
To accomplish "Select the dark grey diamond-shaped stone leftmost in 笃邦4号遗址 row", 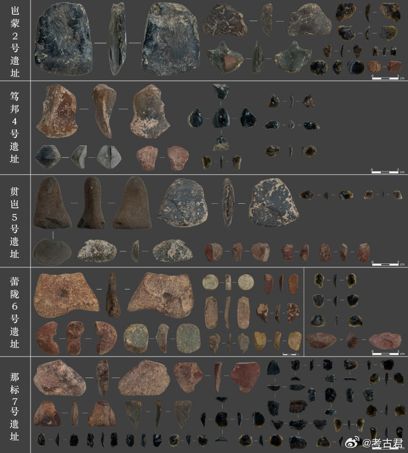I will point(48,157).
